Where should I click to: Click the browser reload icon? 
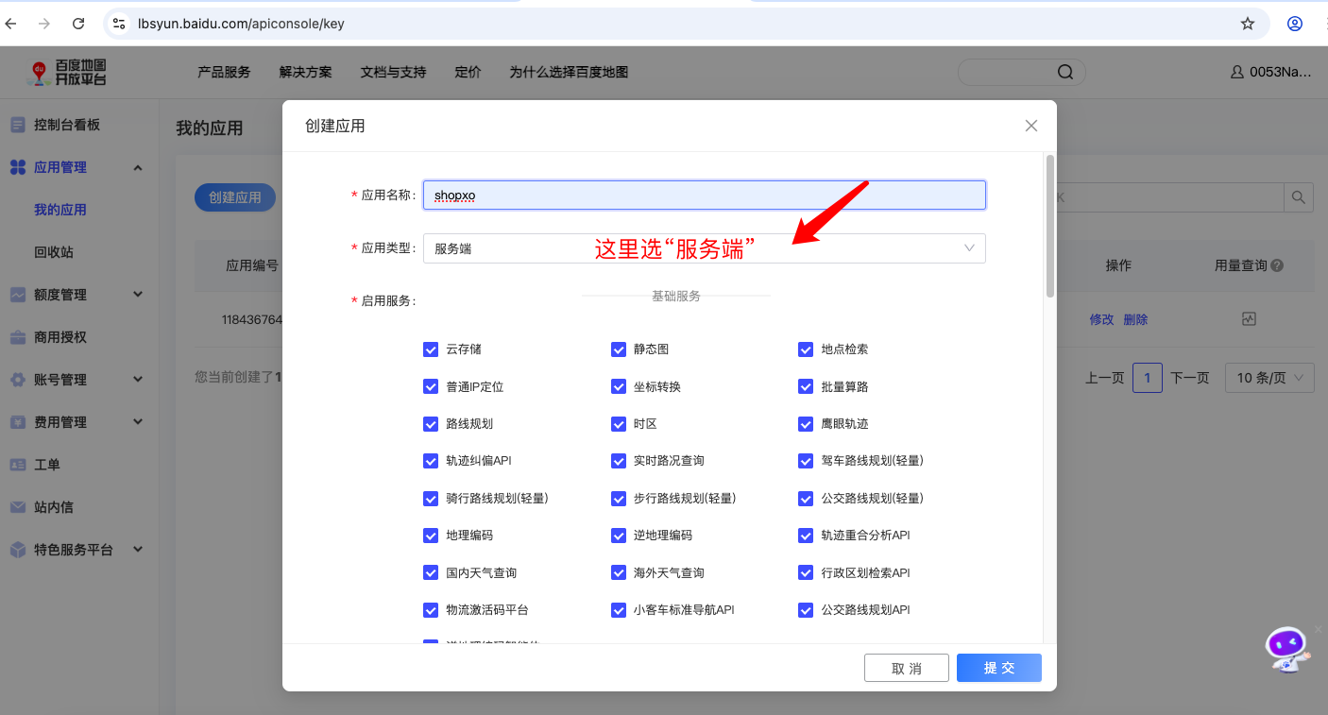point(78,24)
